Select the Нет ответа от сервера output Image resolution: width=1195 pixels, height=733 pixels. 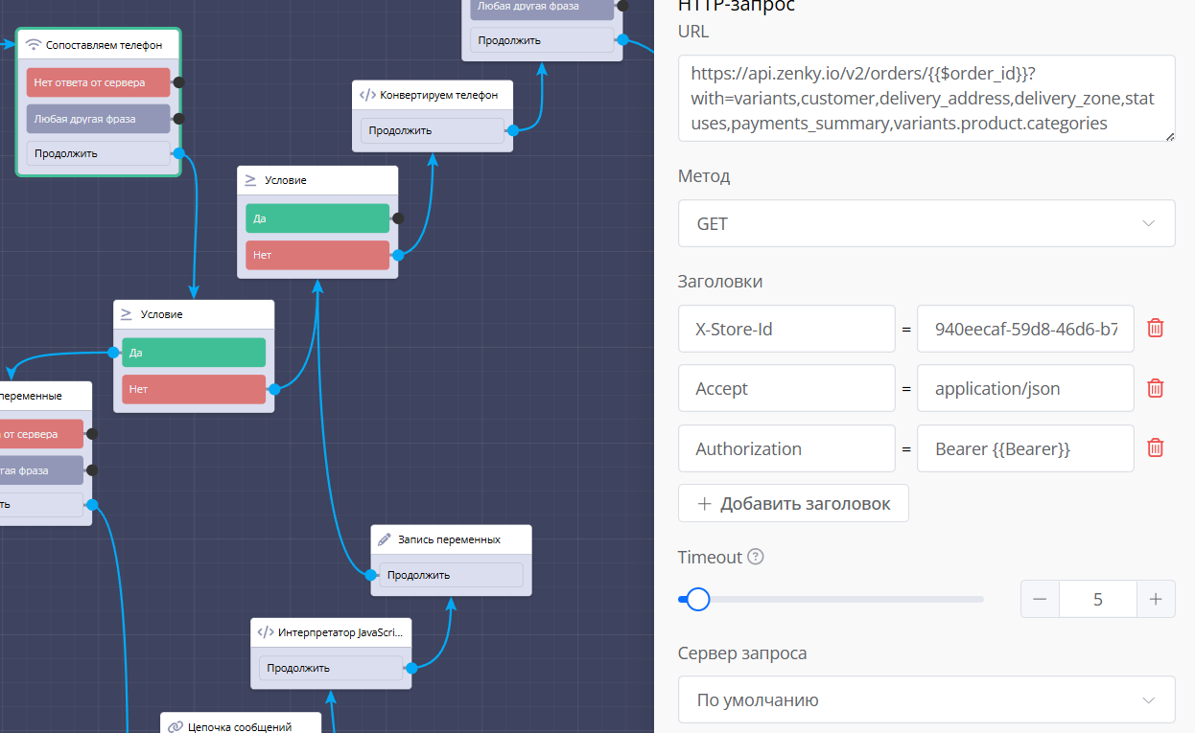click(98, 82)
